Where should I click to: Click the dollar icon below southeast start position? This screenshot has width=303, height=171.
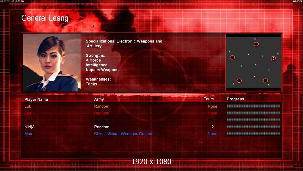269,85
